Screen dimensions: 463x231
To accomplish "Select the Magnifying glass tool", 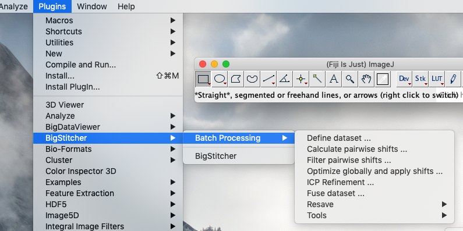I will (350, 79).
